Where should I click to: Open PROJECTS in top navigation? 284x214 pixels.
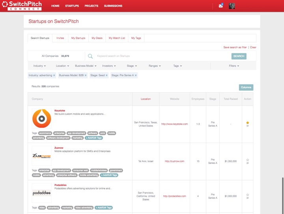click(91, 6)
